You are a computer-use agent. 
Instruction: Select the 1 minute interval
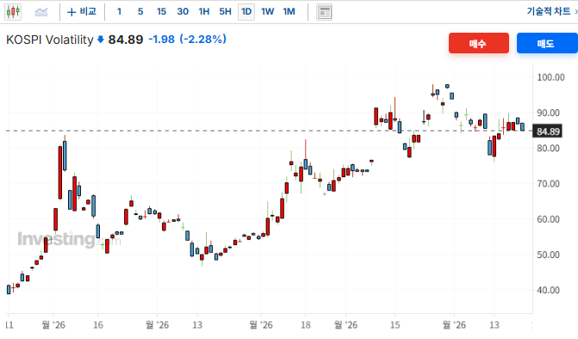(x=119, y=12)
